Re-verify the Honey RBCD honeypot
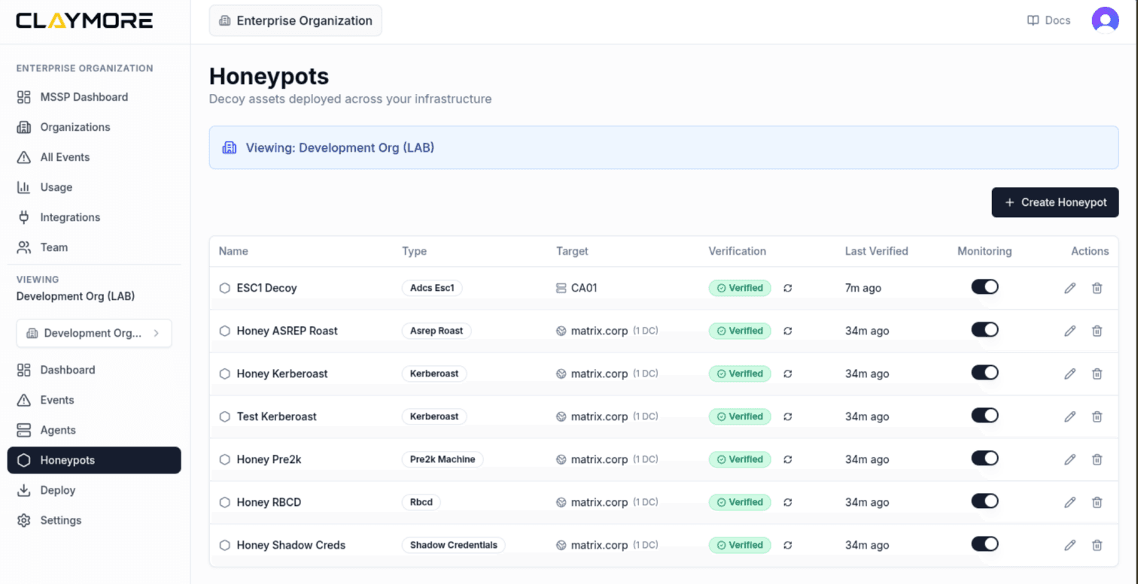 787,502
